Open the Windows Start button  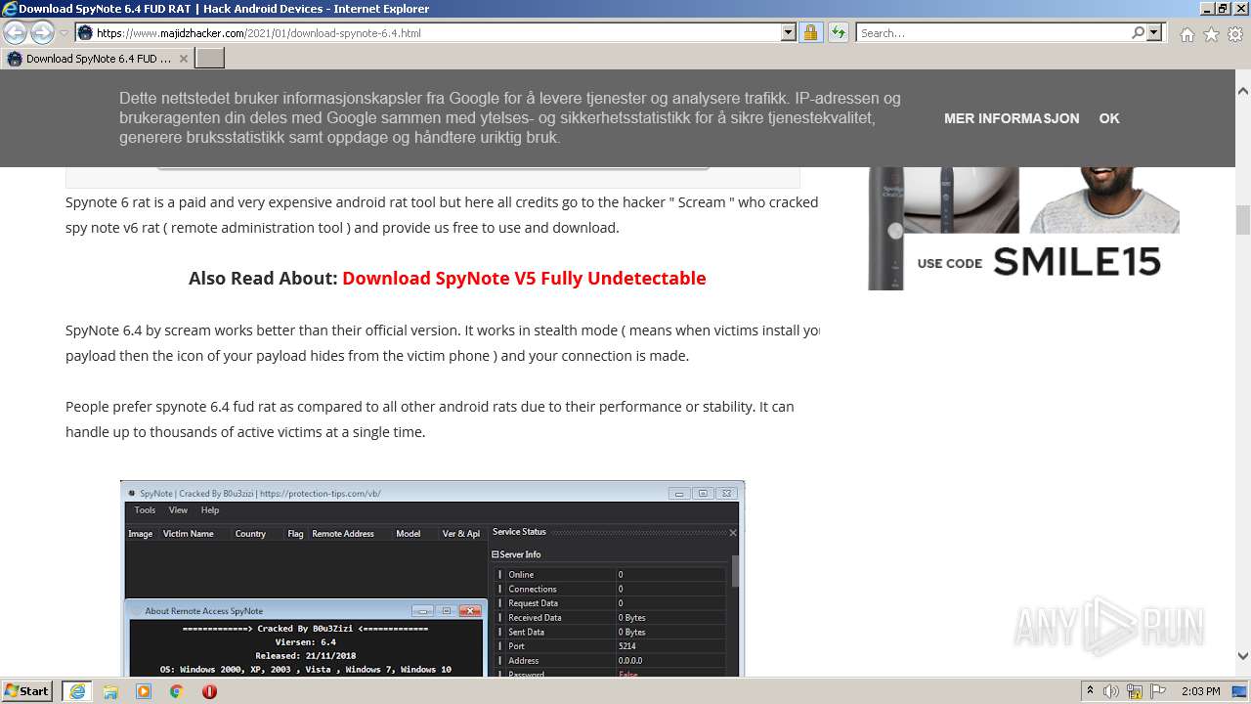(26, 691)
